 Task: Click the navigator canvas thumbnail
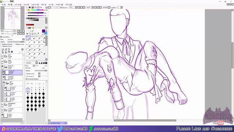click(12, 18)
